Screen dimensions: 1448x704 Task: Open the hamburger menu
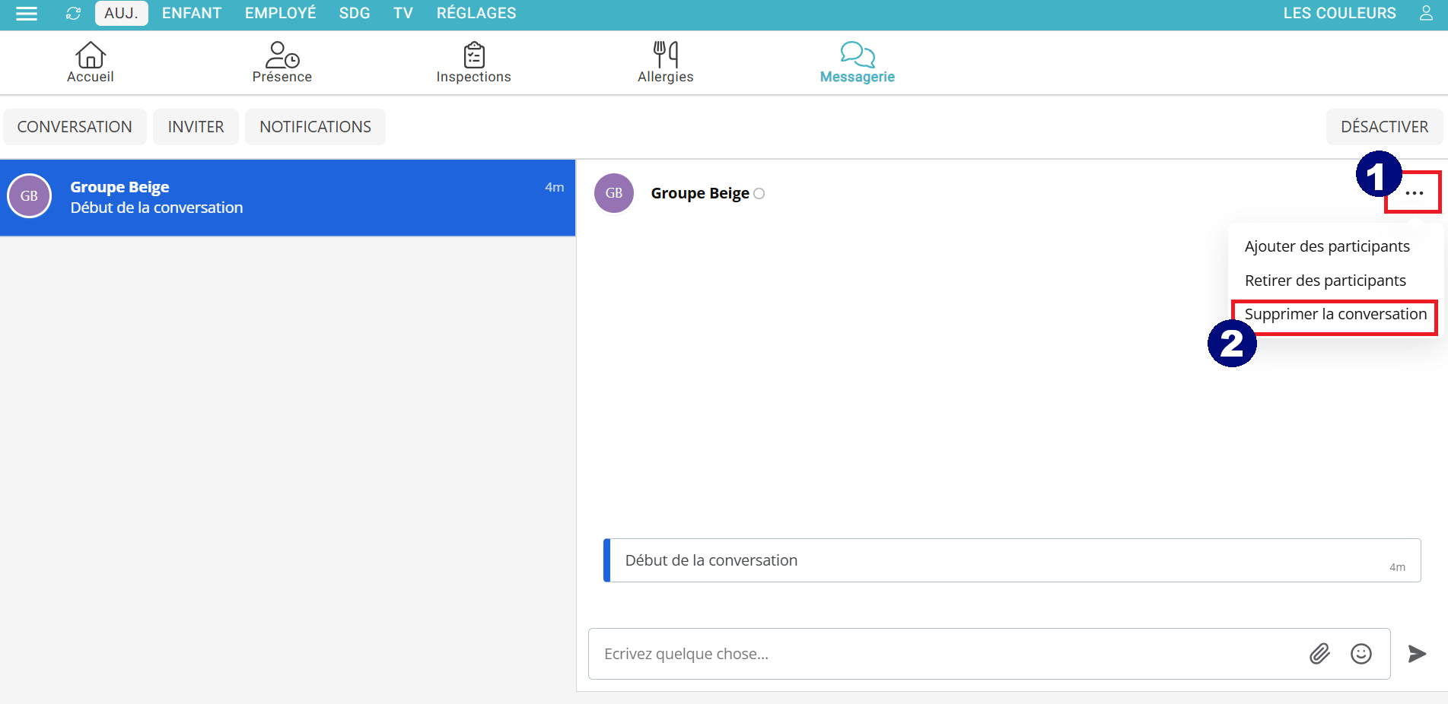click(27, 14)
